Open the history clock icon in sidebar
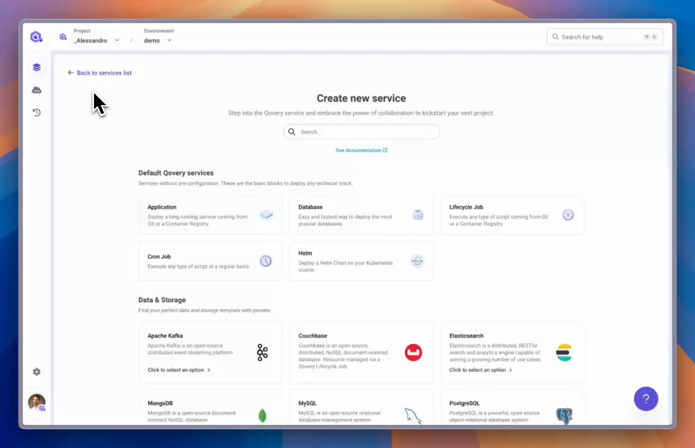Viewport: 695px width, 448px height. click(37, 113)
